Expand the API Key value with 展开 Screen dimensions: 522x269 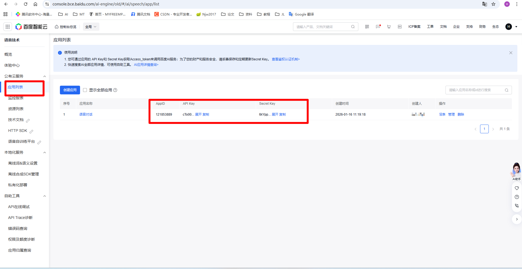pos(198,115)
